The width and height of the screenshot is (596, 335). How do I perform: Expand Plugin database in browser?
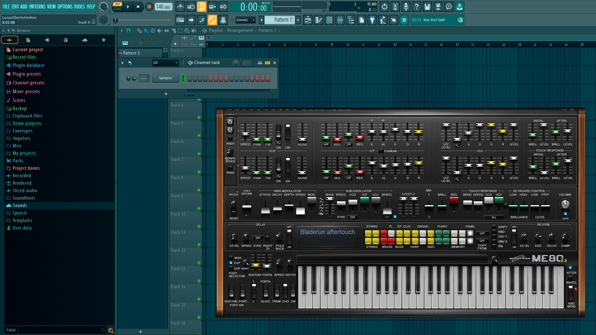coord(25,65)
